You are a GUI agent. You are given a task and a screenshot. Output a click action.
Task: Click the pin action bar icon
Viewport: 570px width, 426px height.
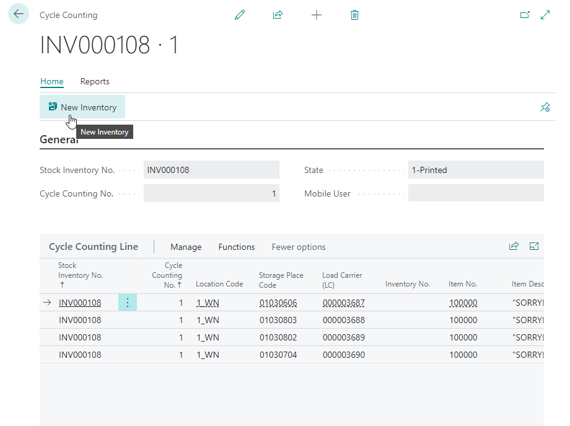[545, 107]
